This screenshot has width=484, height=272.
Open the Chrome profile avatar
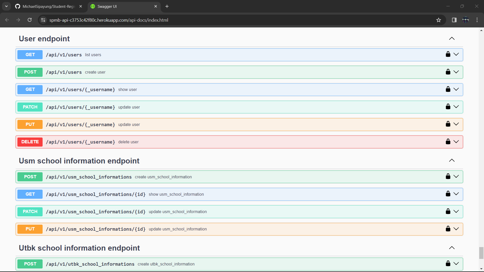466,20
